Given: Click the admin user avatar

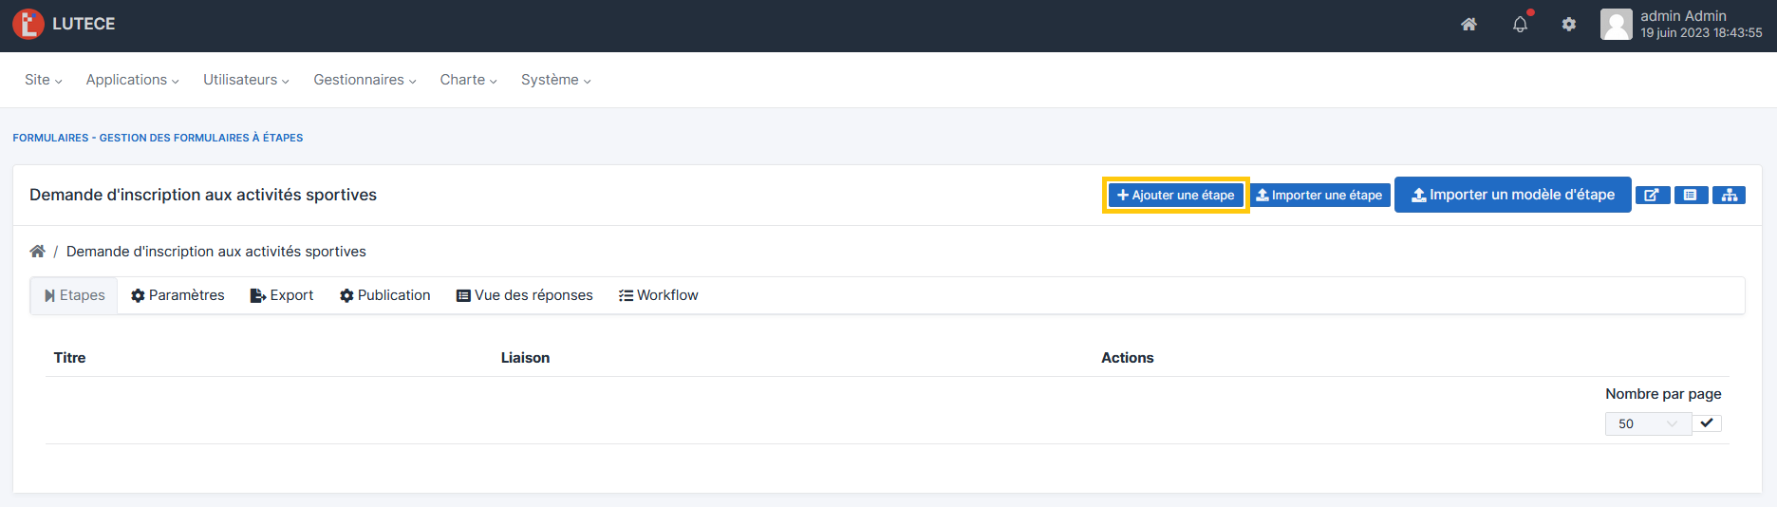Looking at the screenshot, I should tap(1616, 25).
